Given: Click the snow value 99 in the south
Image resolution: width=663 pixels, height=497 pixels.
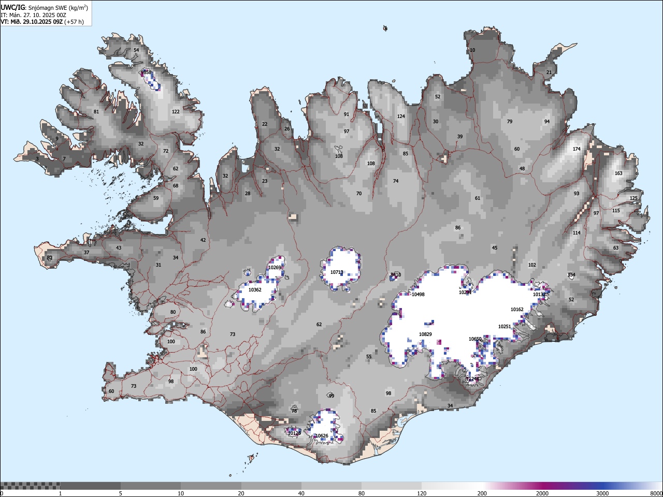Looking at the screenshot, I should pyautogui.click(x=331, y=396).
